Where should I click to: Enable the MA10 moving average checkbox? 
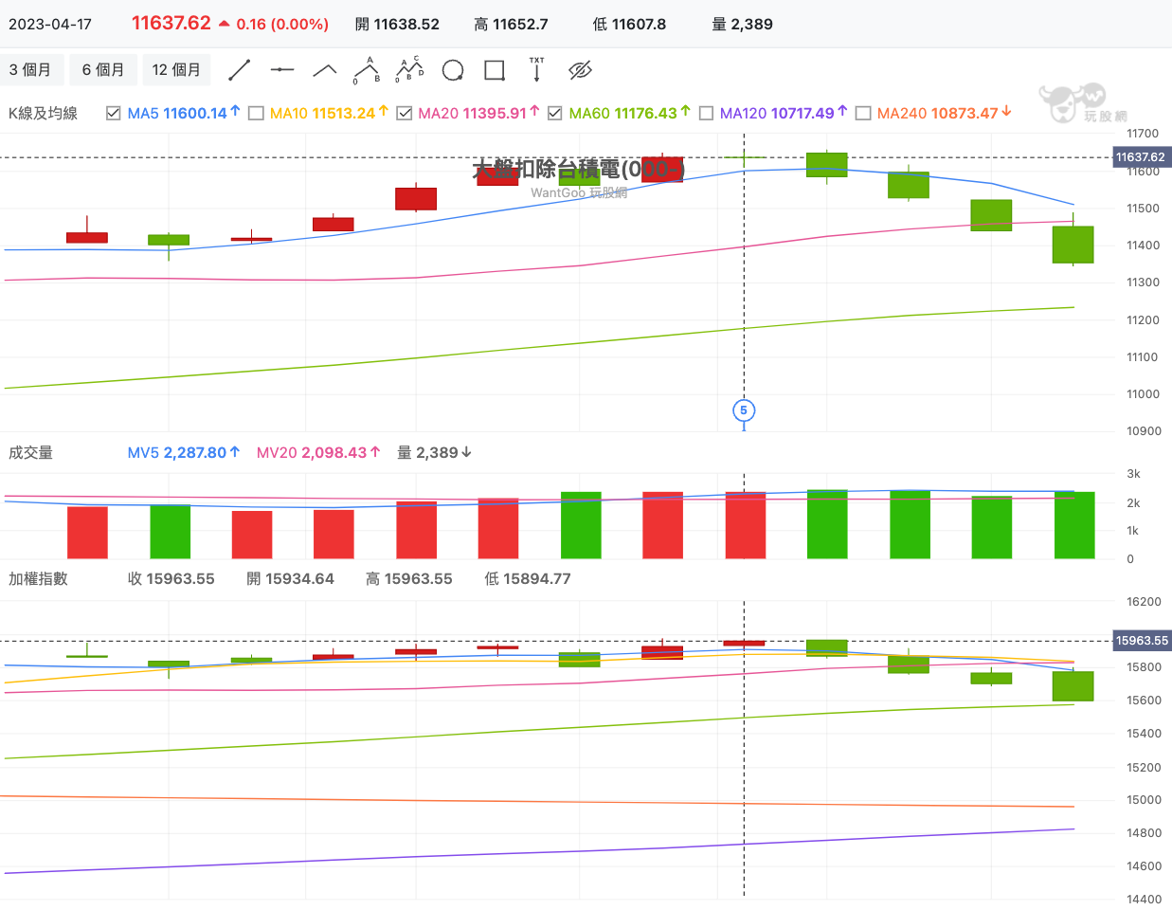point(256,114)
